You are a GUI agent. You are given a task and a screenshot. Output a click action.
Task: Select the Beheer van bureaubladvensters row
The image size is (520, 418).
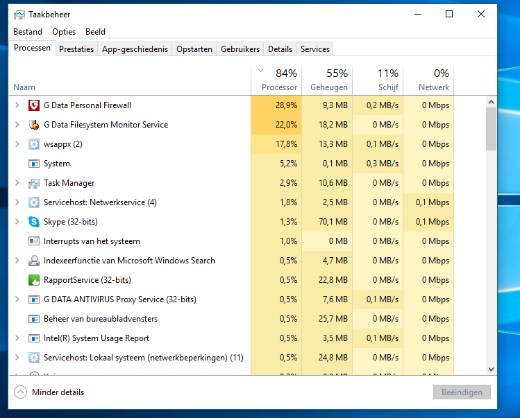coord(231,319)
